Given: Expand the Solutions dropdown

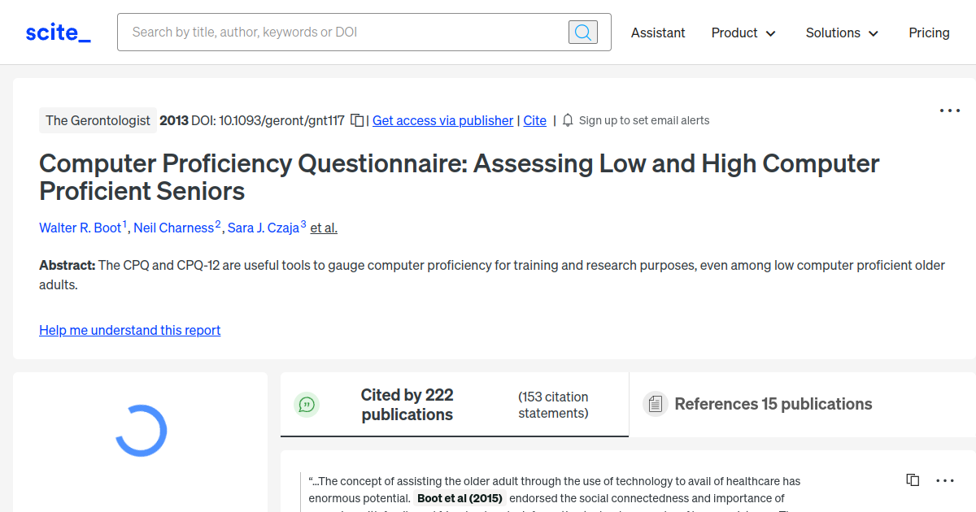Looking at the screenshot, I should 841,33.
